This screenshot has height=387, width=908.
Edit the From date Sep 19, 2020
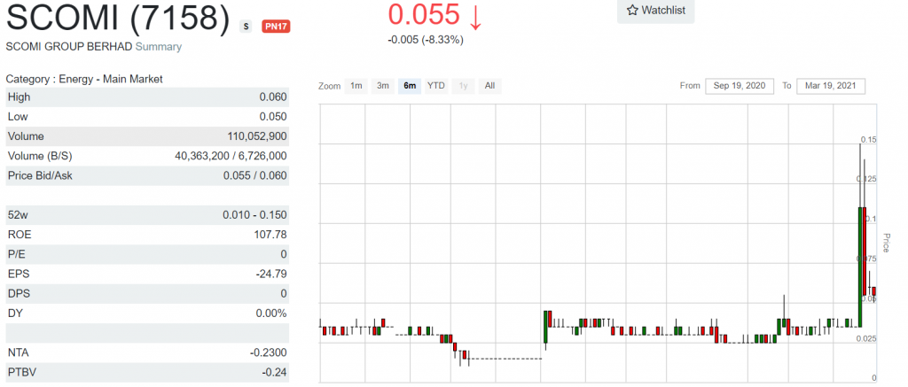click(x=740, y=86)
